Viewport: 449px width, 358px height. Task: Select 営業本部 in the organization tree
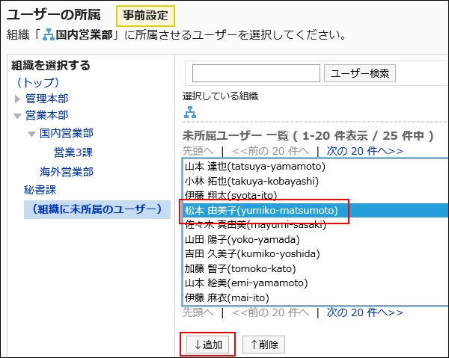[47, 115]
